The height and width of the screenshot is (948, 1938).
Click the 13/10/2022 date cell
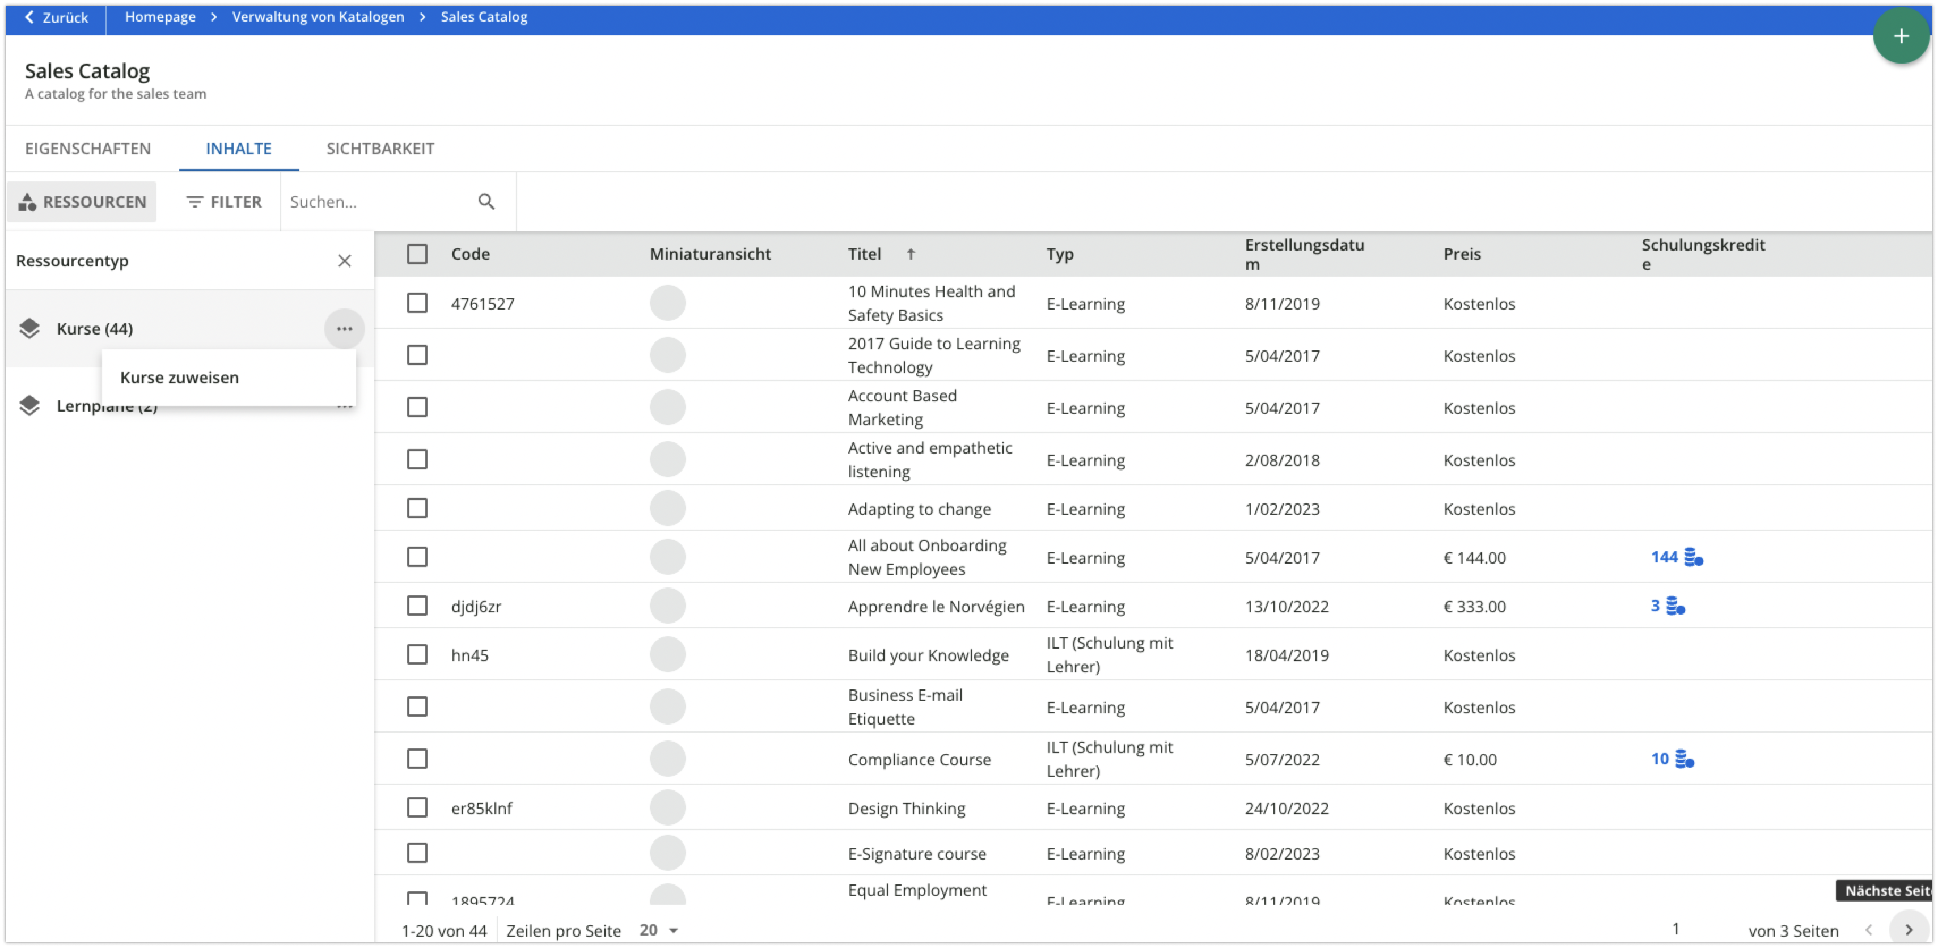(1286, 607)
